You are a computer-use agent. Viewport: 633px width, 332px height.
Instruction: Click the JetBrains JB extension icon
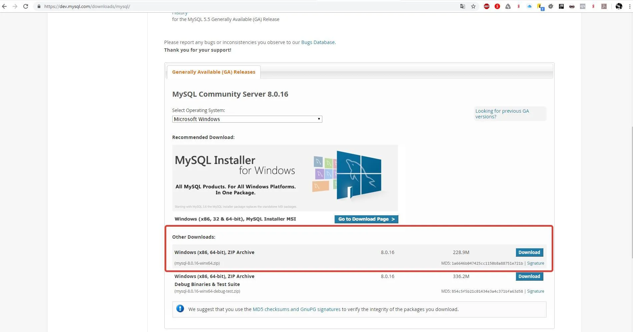point(561,6)
